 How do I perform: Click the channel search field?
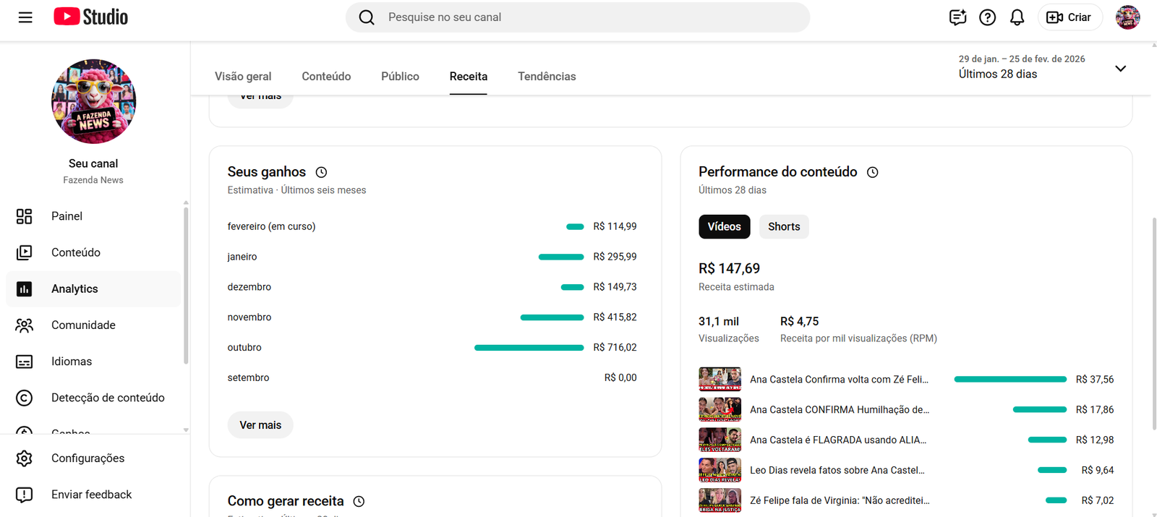578,17
